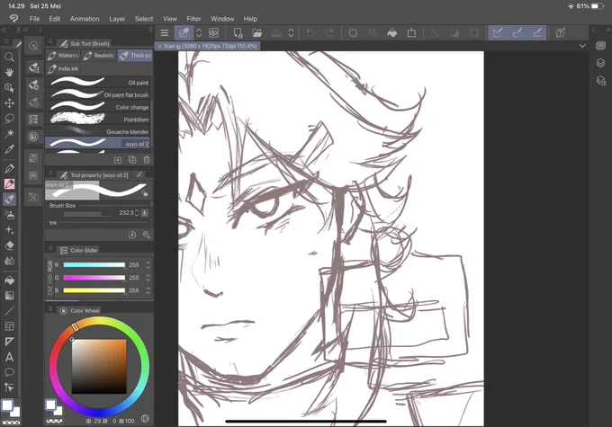
Task: Click the New document icon in command bar
Action: (x=238, y=32)
